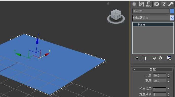Open the Create command panel tab
Viewport: 175px width, 97px height.
134,4
